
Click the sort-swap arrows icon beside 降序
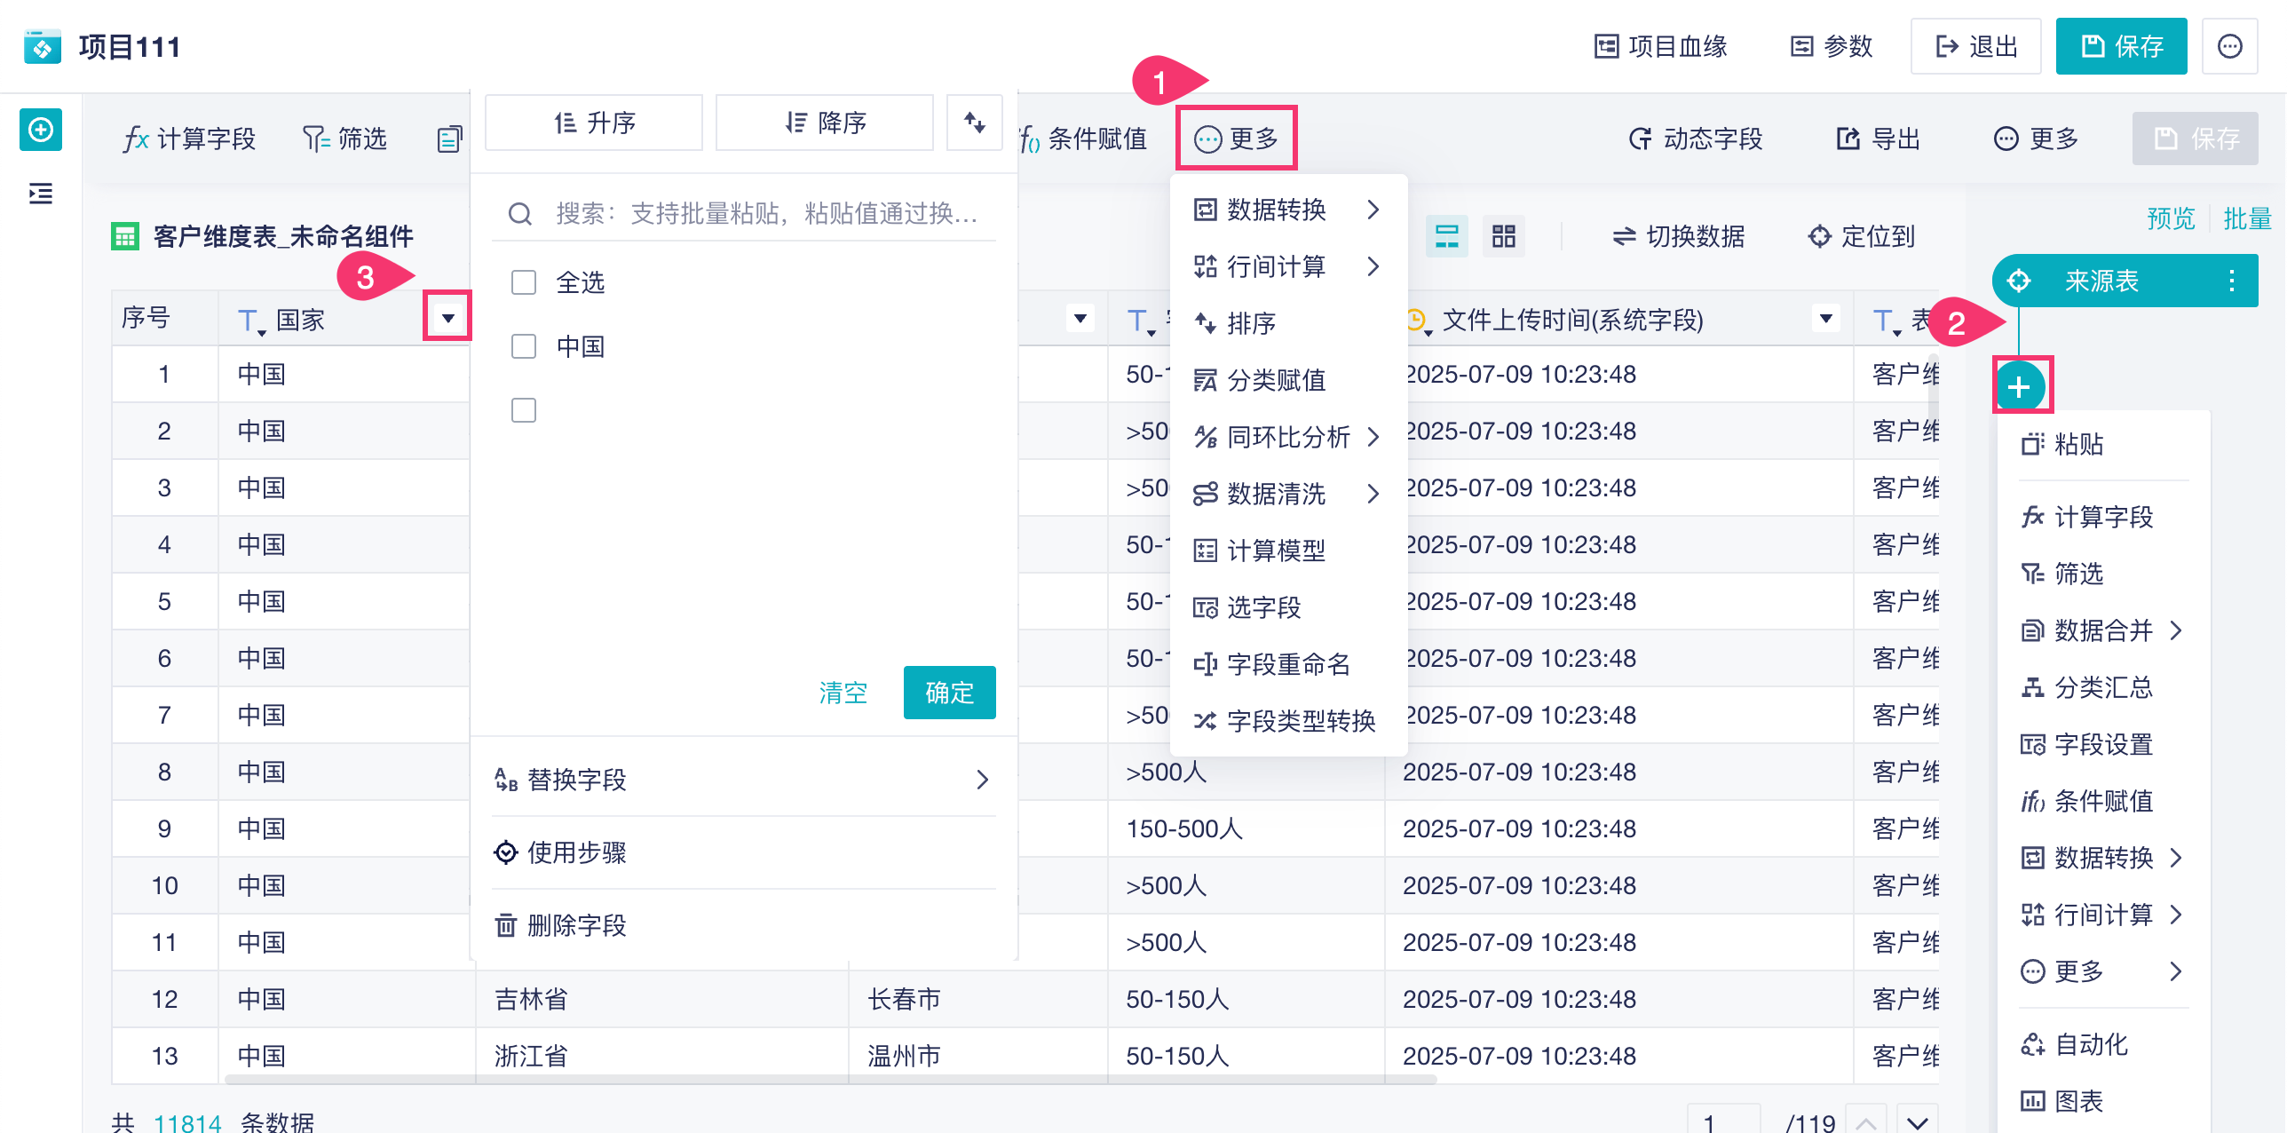(x=974, y=123)
